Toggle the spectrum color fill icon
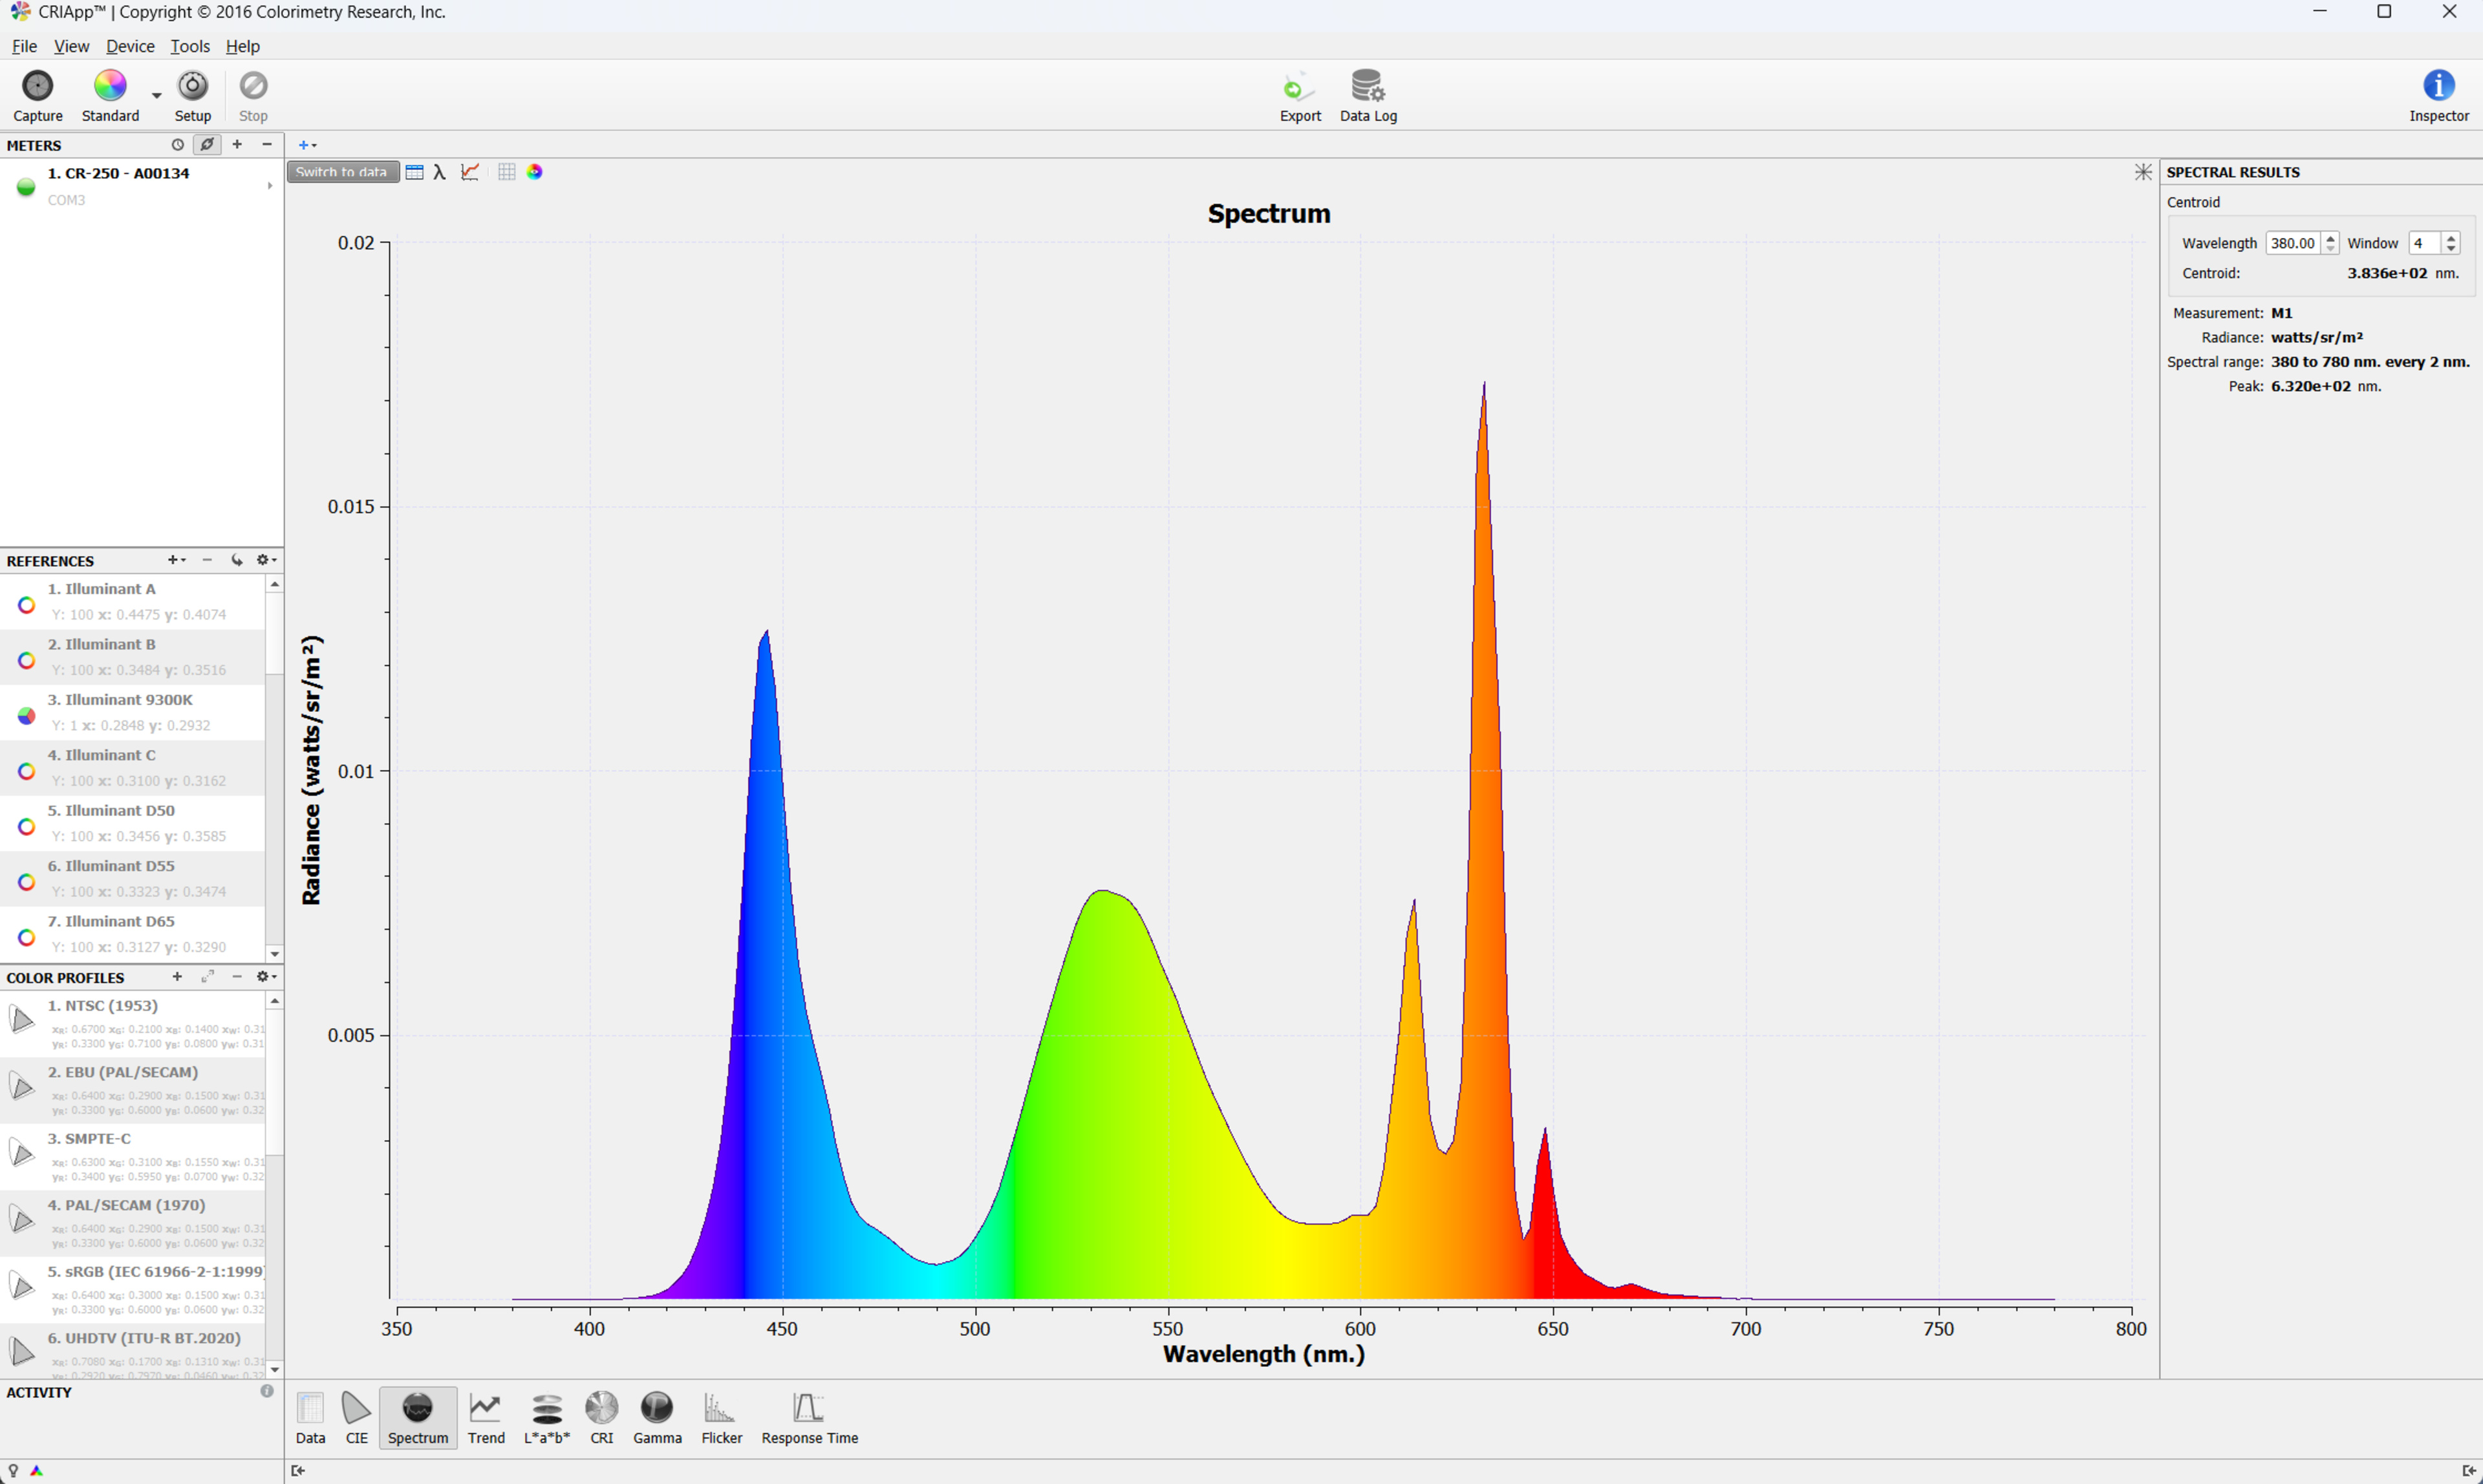 tap(535, 172)
